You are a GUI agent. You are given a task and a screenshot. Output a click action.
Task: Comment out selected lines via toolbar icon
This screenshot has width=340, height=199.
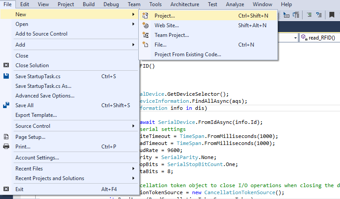(309, 14)
